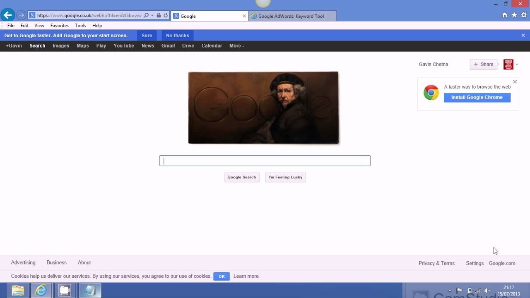The height and width of the screenshot is (298, 530).
Task: Open the Tools menu
Action: (80, 26)
